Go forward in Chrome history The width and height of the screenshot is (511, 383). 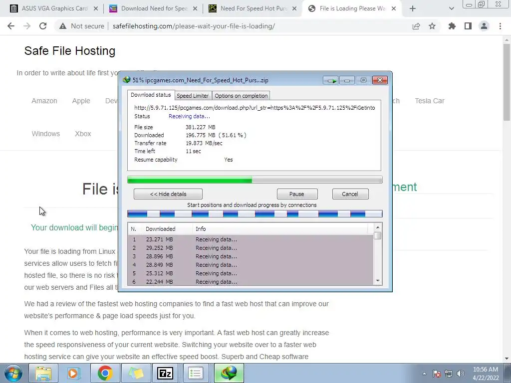[x=27, y=26]
